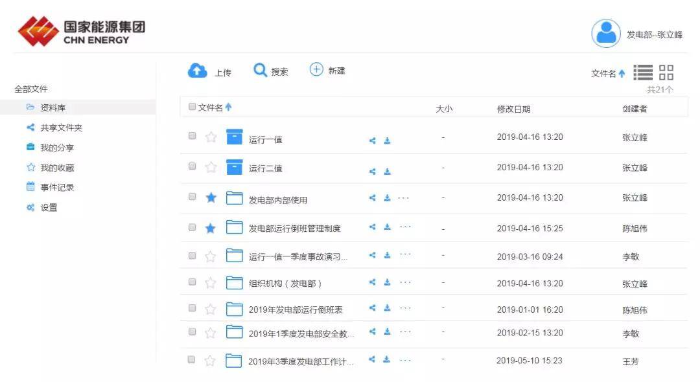Select all files with the header checkbox
700x382 pixels.
(192, 106)
